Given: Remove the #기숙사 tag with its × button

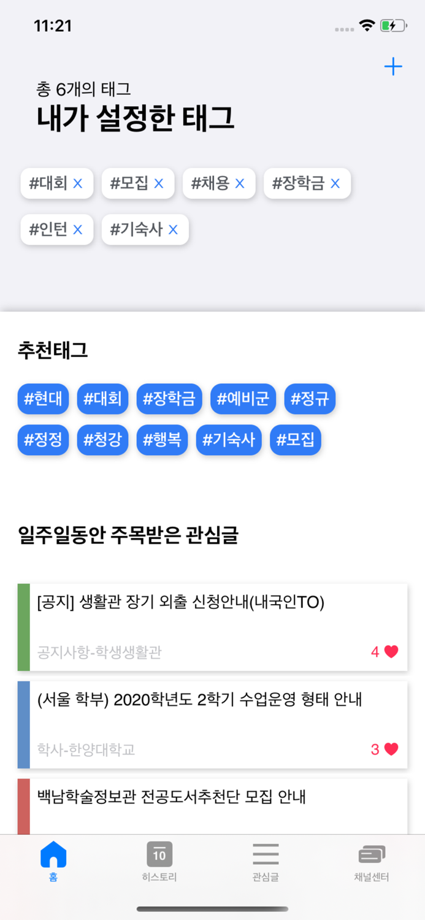Looking at the screenshot, I should [174, 229].
